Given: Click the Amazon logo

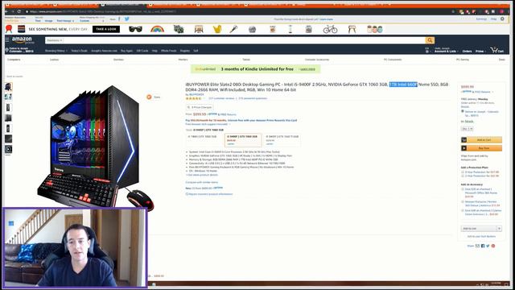Looking at the screenshot, I should (x=23, y=40).
